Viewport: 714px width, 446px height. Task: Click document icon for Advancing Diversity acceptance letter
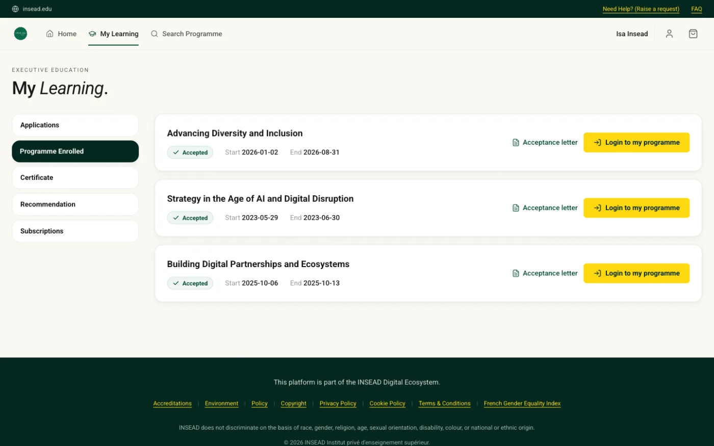click(x=516, y=143)
